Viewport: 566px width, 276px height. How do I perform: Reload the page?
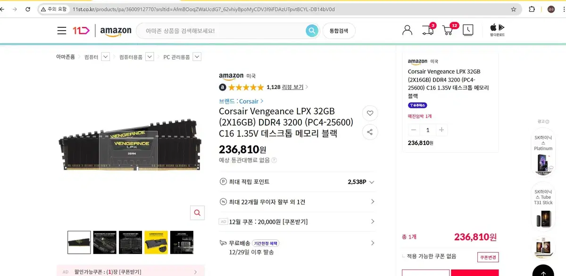coord(28,9)
